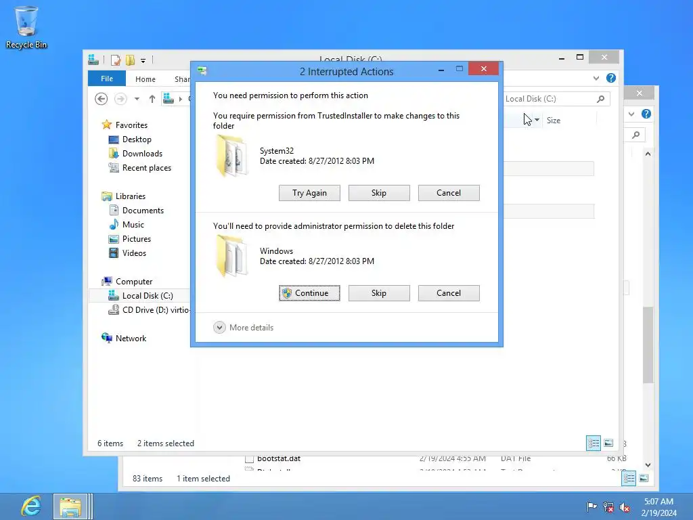Image resolution: width=693 pixels, height=520 pixels.
Task: Open the File tab in Explorer
Action: (x=107, y=79)
